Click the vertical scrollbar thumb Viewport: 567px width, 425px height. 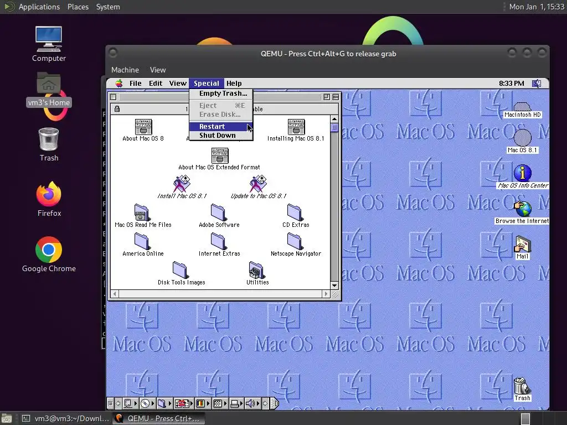(334, 128)
